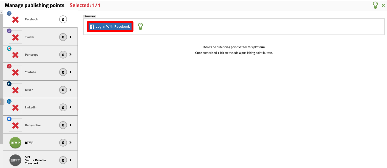Viewport: 387px width, 168px height.
Task: Click the small red Youtube logo badge
Action: (9, 66)
